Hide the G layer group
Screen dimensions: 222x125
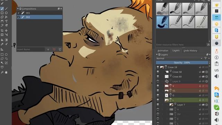pyautogui.click(x=158, y=95)
